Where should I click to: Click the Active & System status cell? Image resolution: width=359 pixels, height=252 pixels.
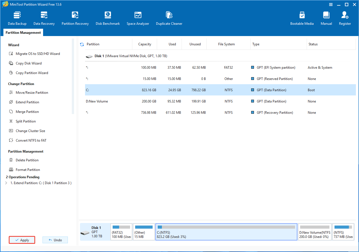tap(320, 68)
